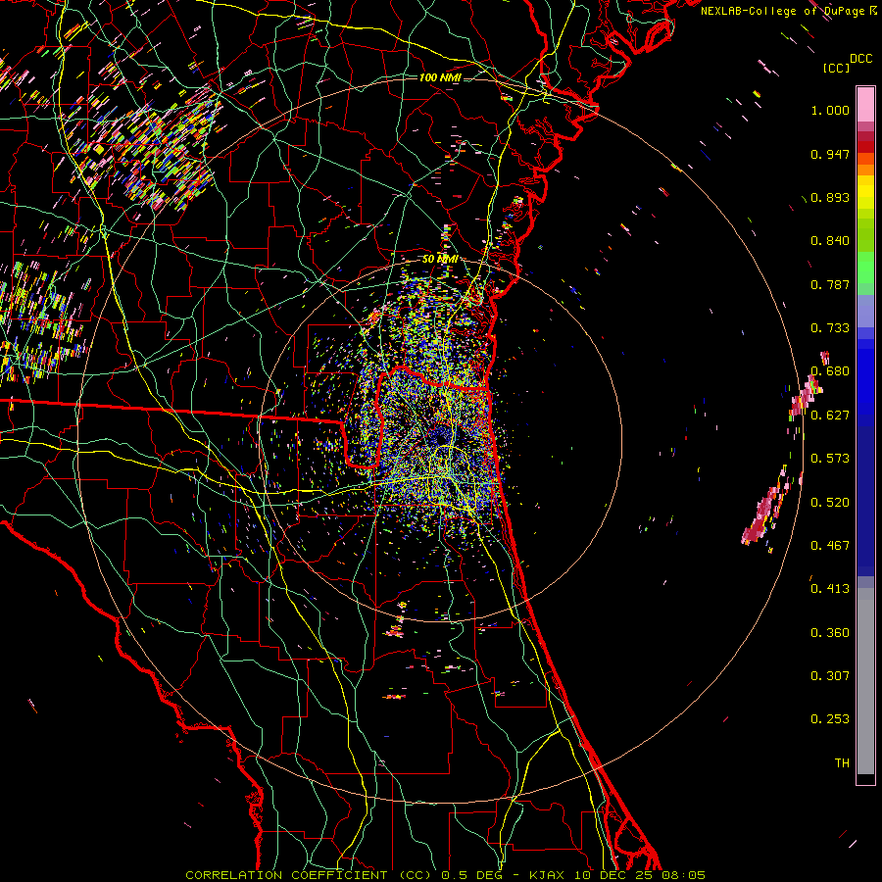Pick the gray segment of the color bar
Image resolution: width=882 pixels, height=882 pixels.
865,681
